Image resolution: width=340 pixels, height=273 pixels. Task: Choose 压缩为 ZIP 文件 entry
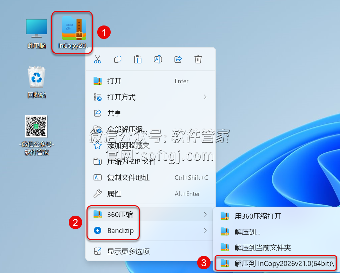pyautogui.click(x=151, y=162)
